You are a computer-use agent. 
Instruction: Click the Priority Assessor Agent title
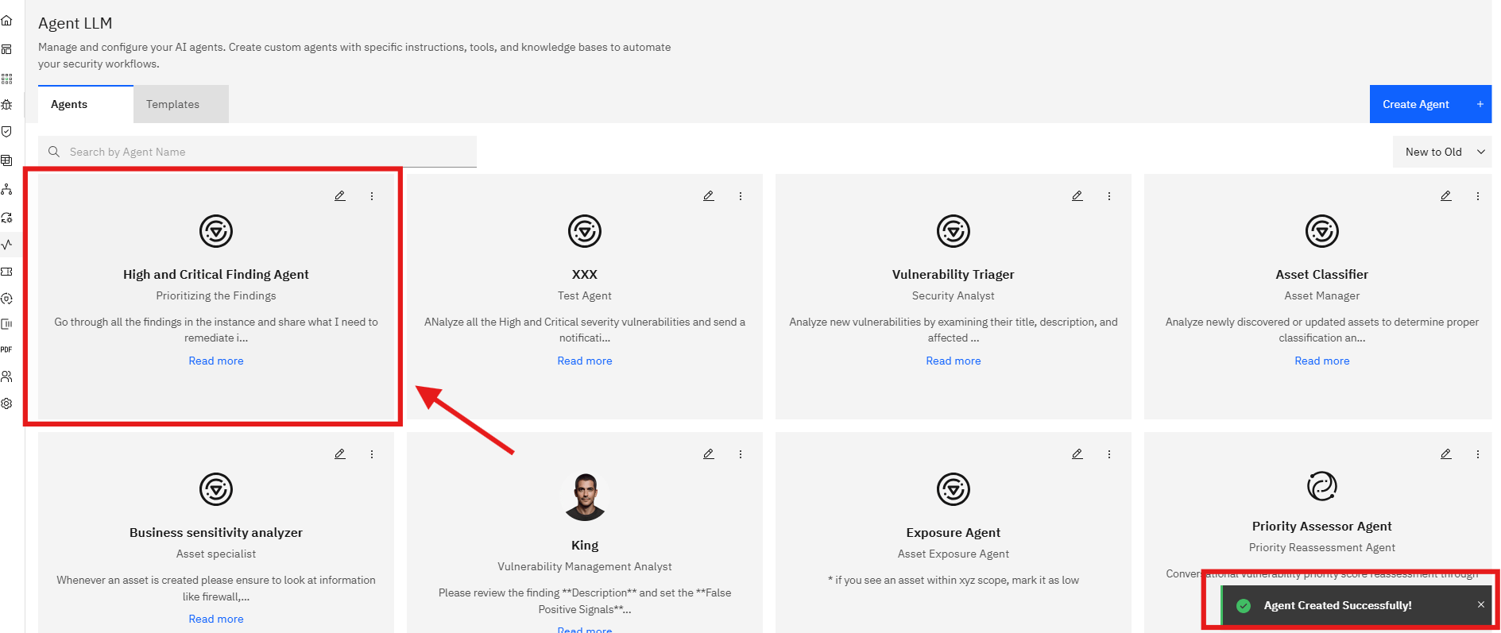[1322, 526]
